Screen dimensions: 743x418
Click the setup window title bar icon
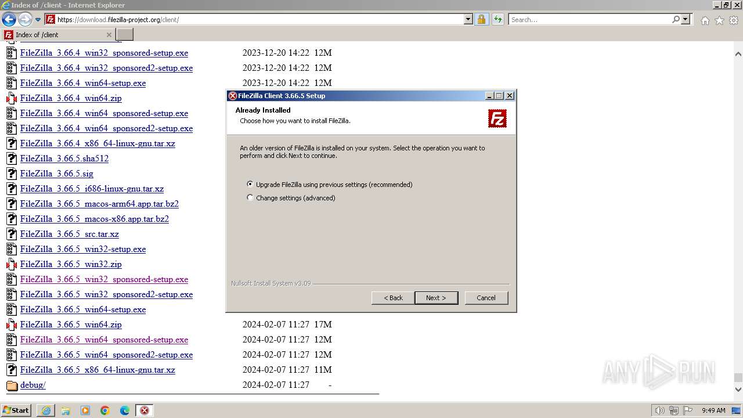(232, 96)
